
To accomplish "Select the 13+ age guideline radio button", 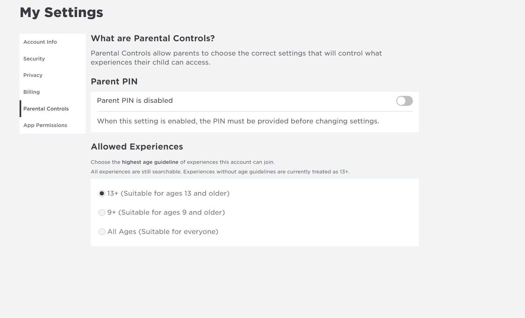I will point(102,193).
